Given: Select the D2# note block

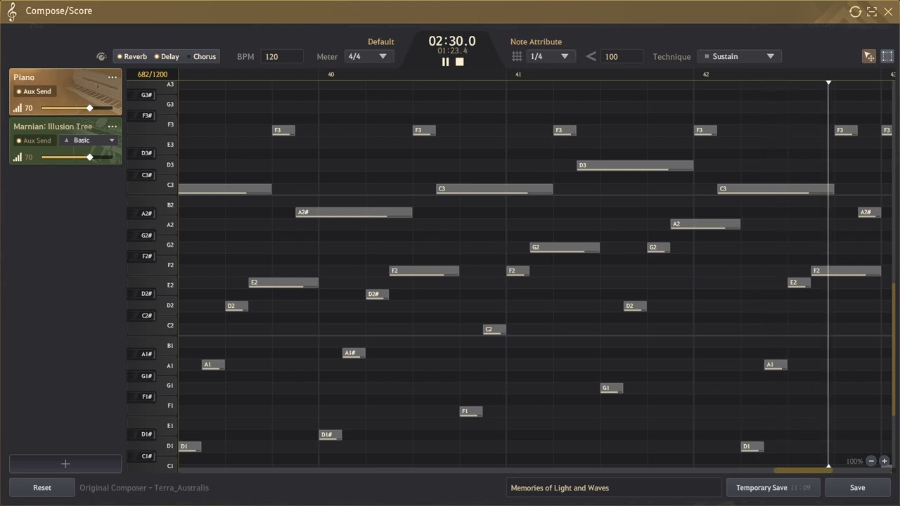Looking at the screenshot, I should click(x=377, y=294).
